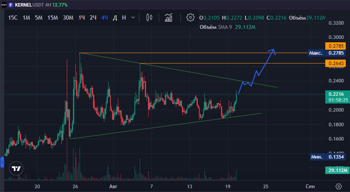The width and height of the screenshot is (350, 192).
Task: Choose the 1Ч hourly timeframe
Action: click(x=82, y=18)
